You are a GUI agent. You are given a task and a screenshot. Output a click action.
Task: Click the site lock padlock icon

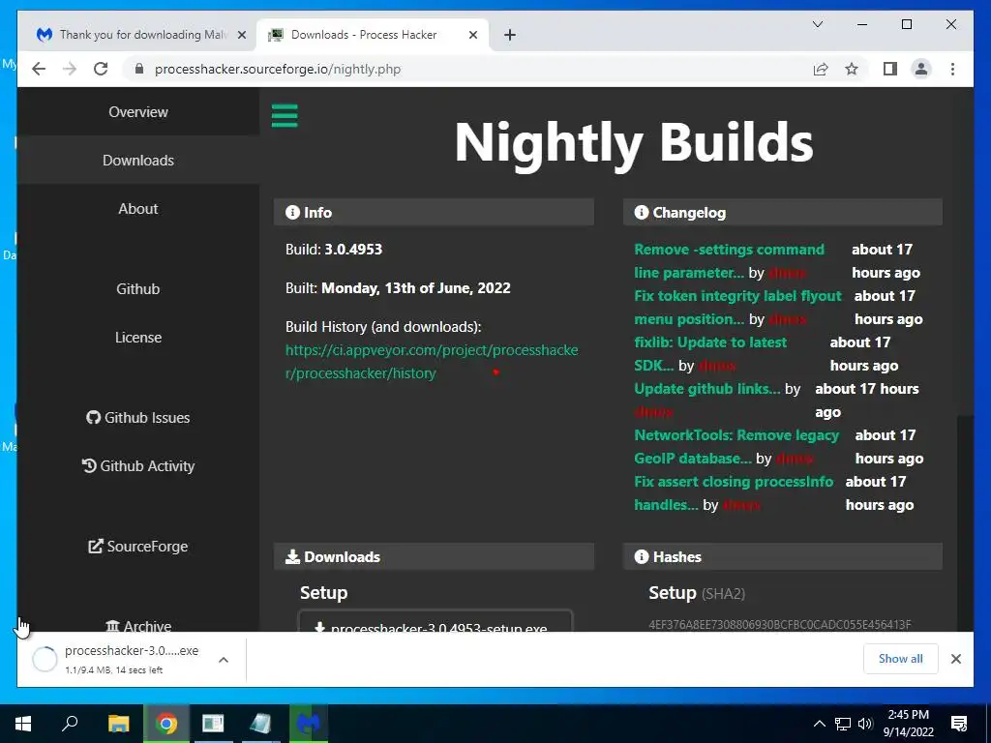click(x=139, y=69)
